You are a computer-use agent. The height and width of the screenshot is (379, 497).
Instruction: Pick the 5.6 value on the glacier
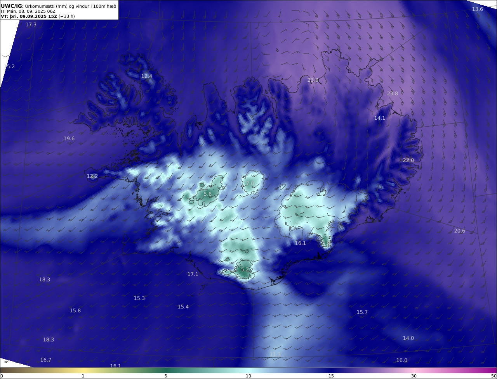point(208,194)
